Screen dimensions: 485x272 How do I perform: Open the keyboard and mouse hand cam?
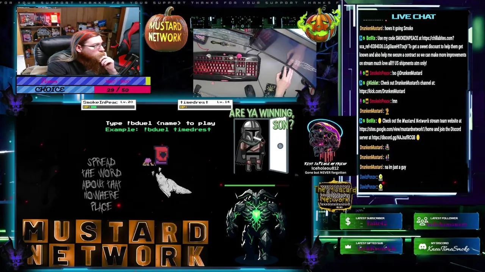coord(255,62)
